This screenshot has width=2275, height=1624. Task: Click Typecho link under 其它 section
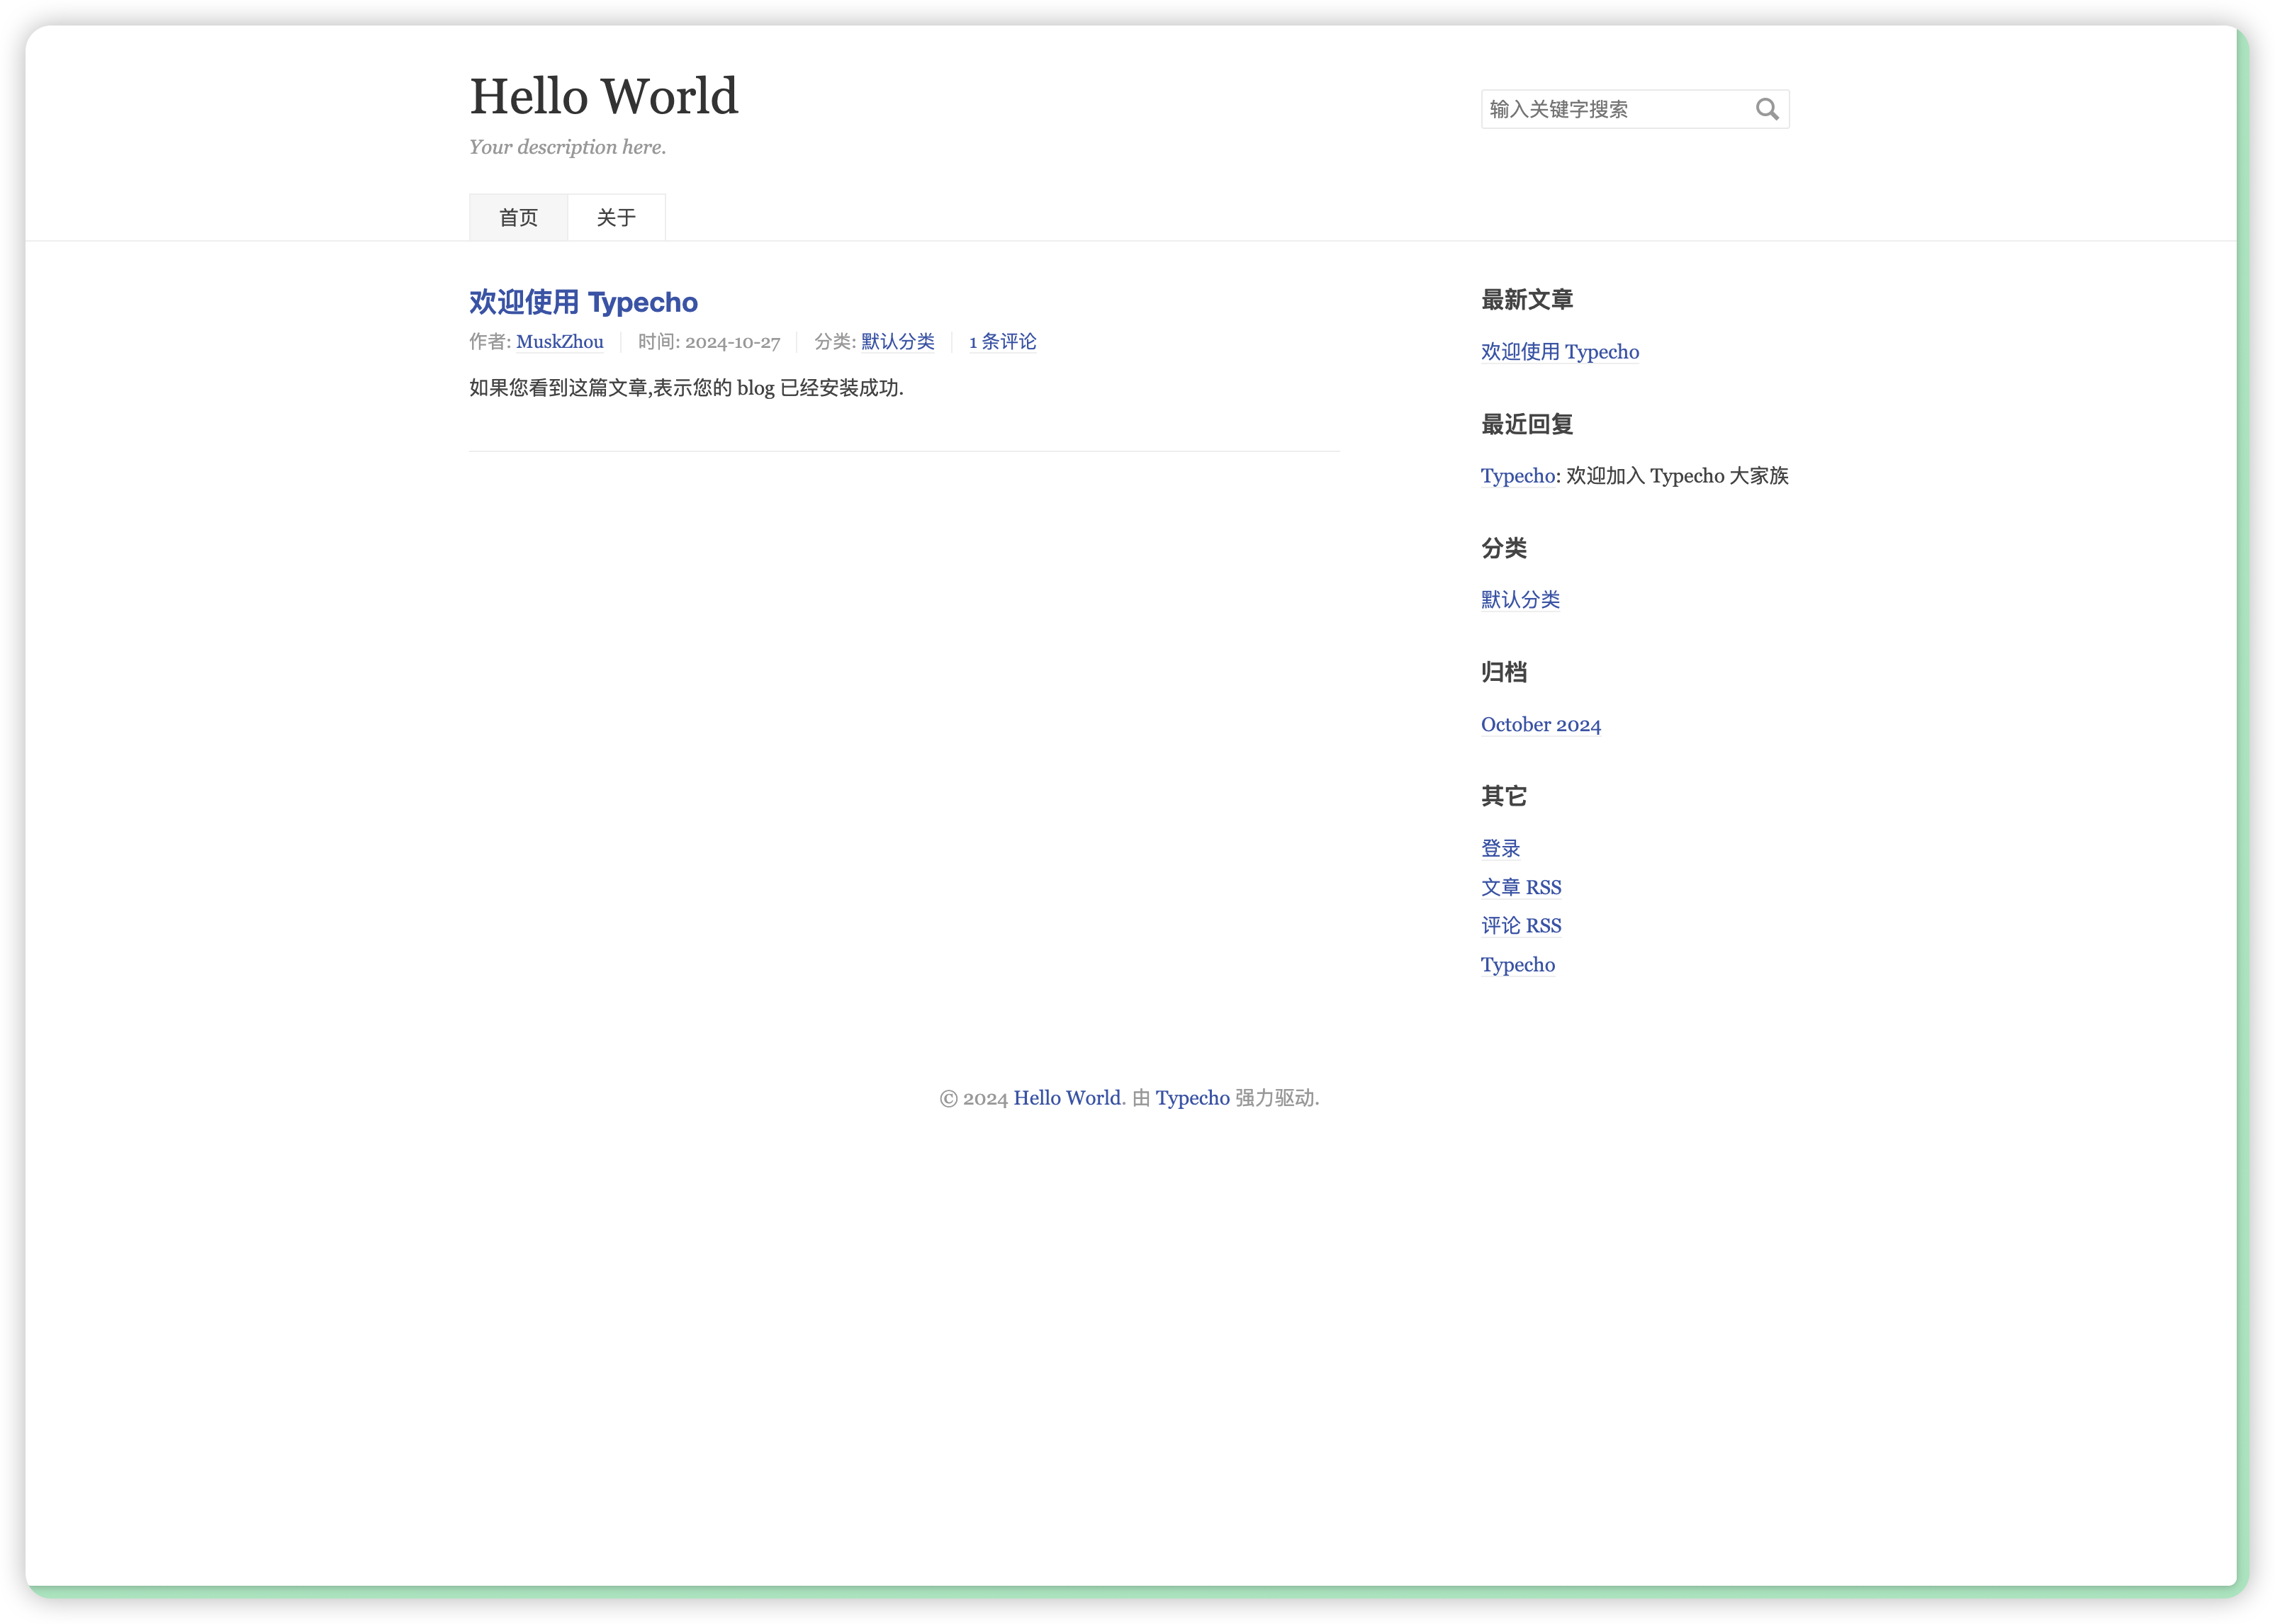pos(1517,965)
